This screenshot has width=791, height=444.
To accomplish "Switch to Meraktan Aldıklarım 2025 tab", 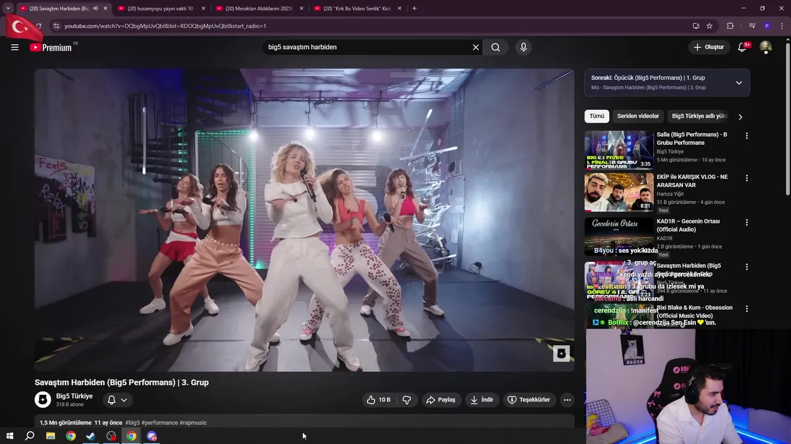I will pos(258,9).
